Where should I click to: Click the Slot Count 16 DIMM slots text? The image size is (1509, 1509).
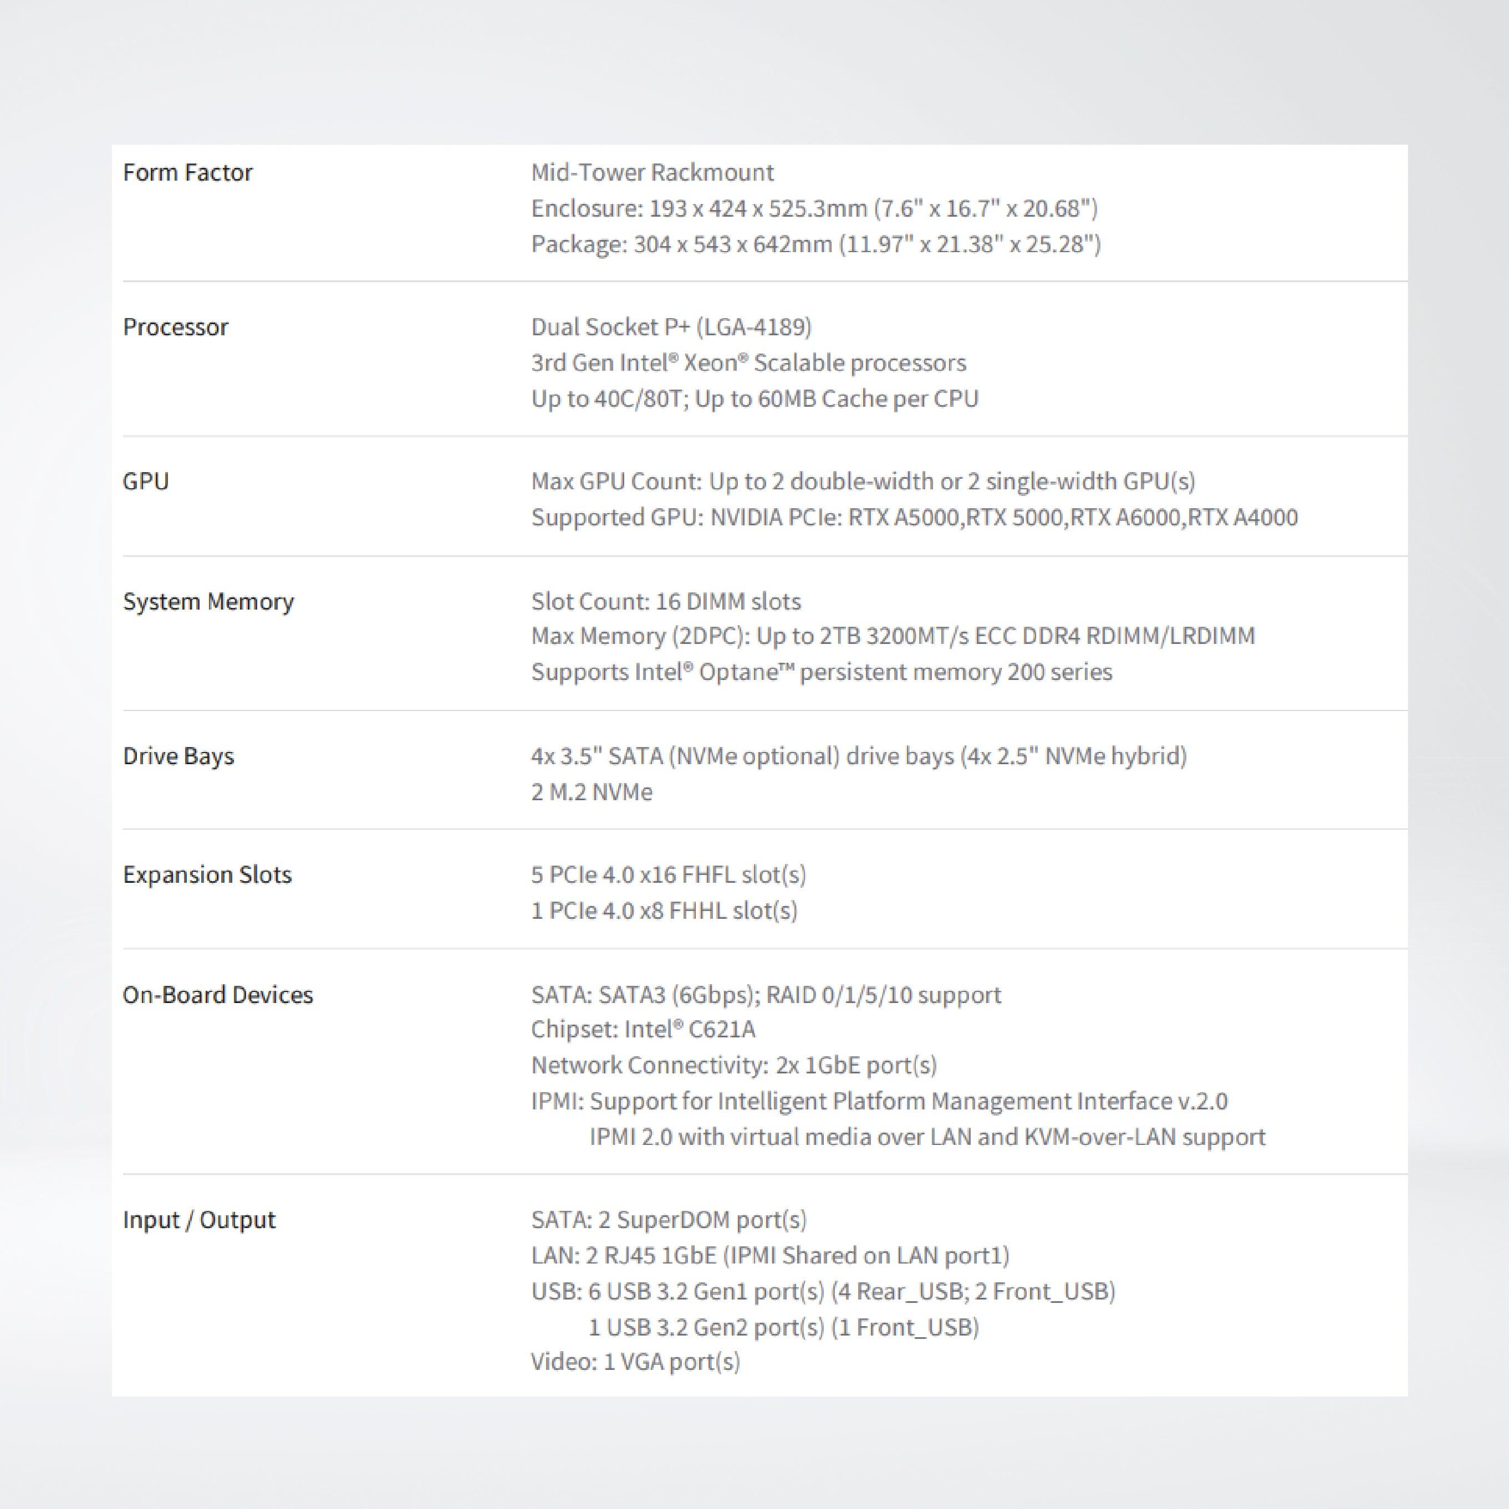(x=666, y=601)
